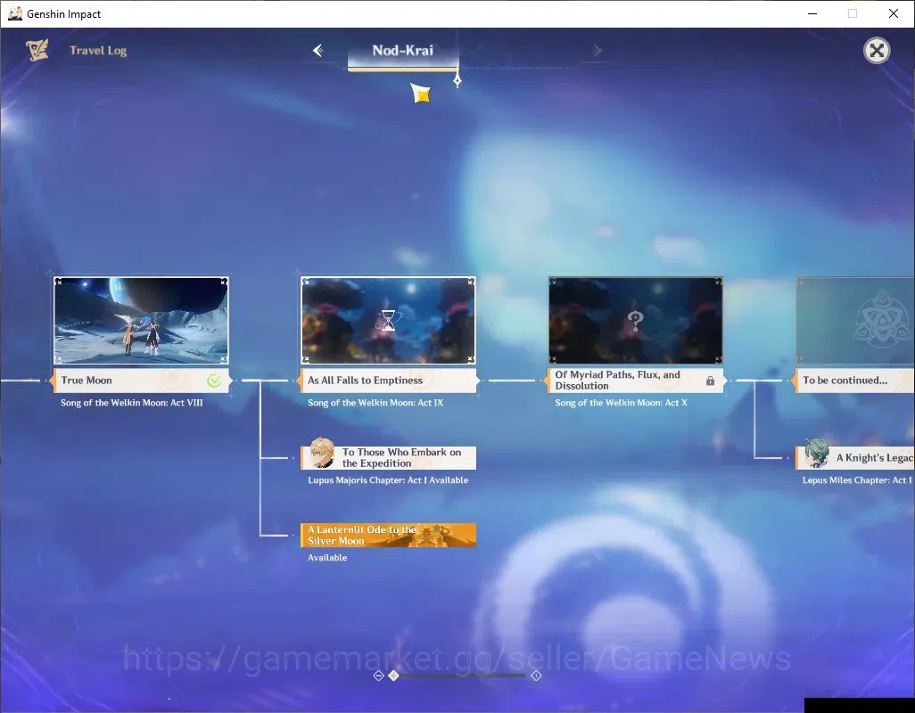Go to next region with right arrow

[x=597, y=51]
